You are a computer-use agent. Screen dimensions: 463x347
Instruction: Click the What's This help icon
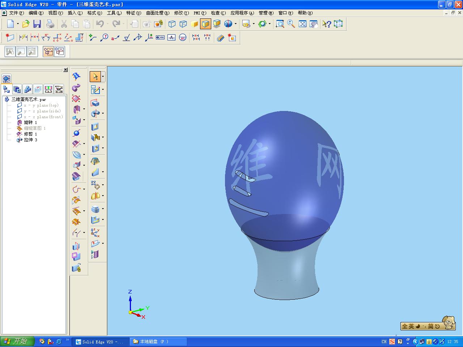[327, 24]
